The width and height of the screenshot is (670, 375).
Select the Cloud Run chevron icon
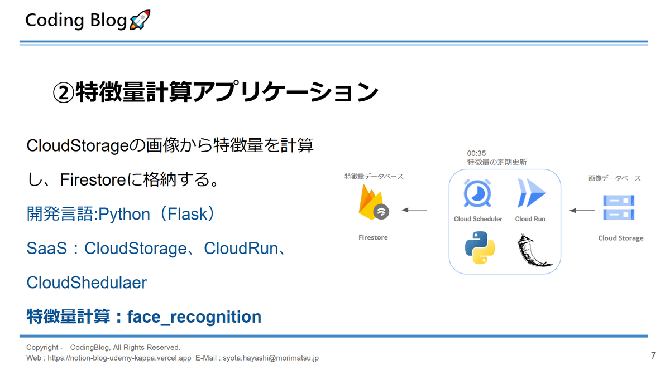click(x=530, y=193)
